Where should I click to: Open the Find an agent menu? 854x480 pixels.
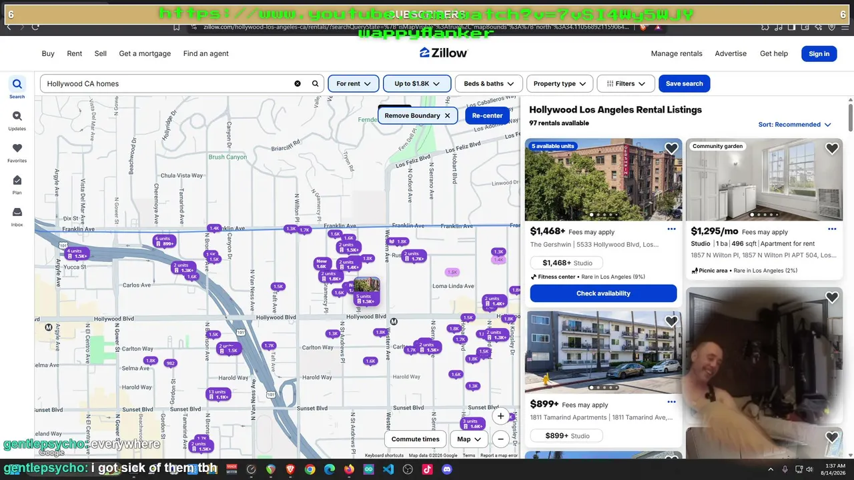click(206, 53)
